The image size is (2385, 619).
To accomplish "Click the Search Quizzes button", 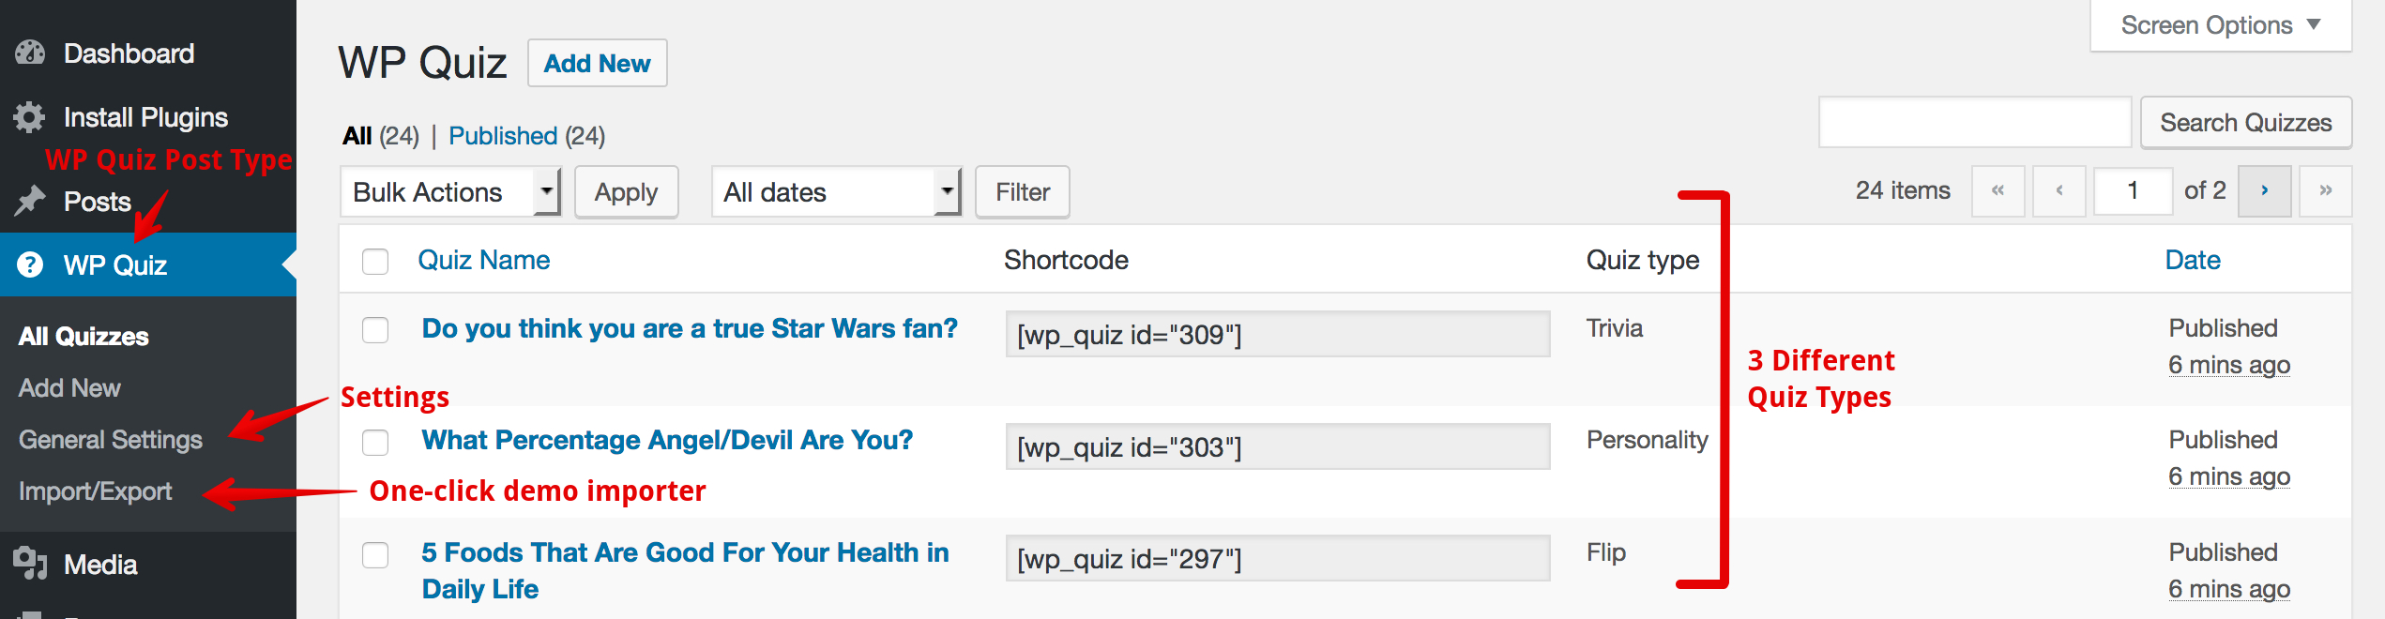I will [x=2245, y=123].
